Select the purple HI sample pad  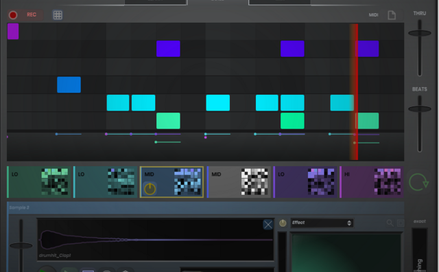coord(372,182)
